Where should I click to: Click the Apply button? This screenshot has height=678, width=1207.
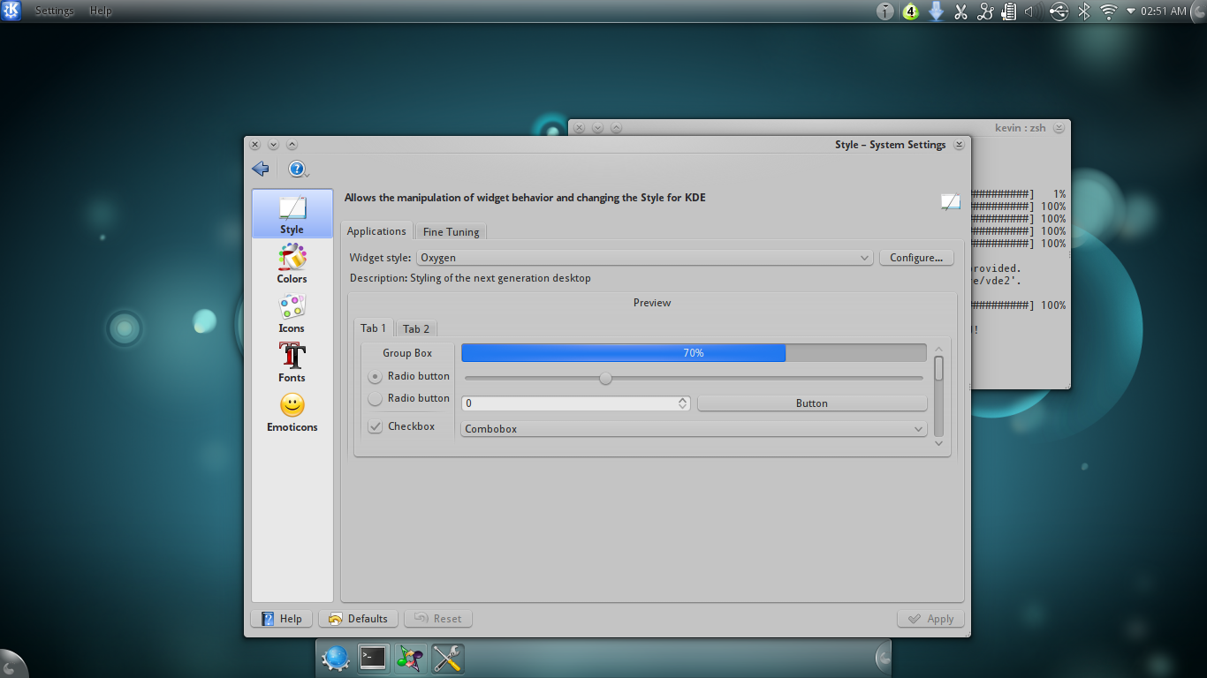[x=930, y=619]
